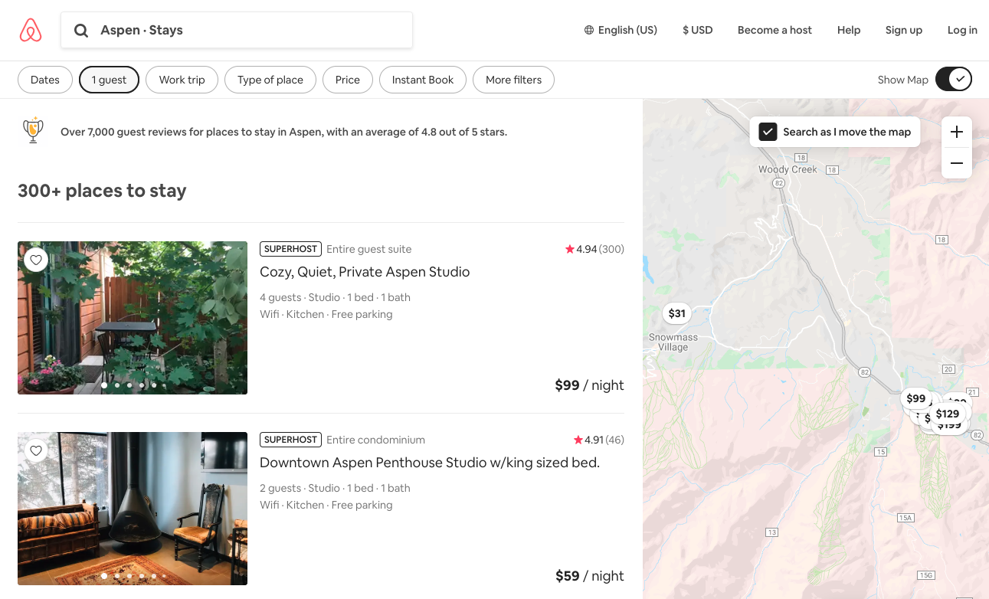
Task: Uncheck Search as I move the map
Action: (x=767, y=132)
